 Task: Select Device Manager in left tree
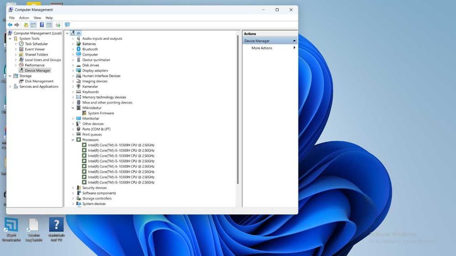point(37,70)
